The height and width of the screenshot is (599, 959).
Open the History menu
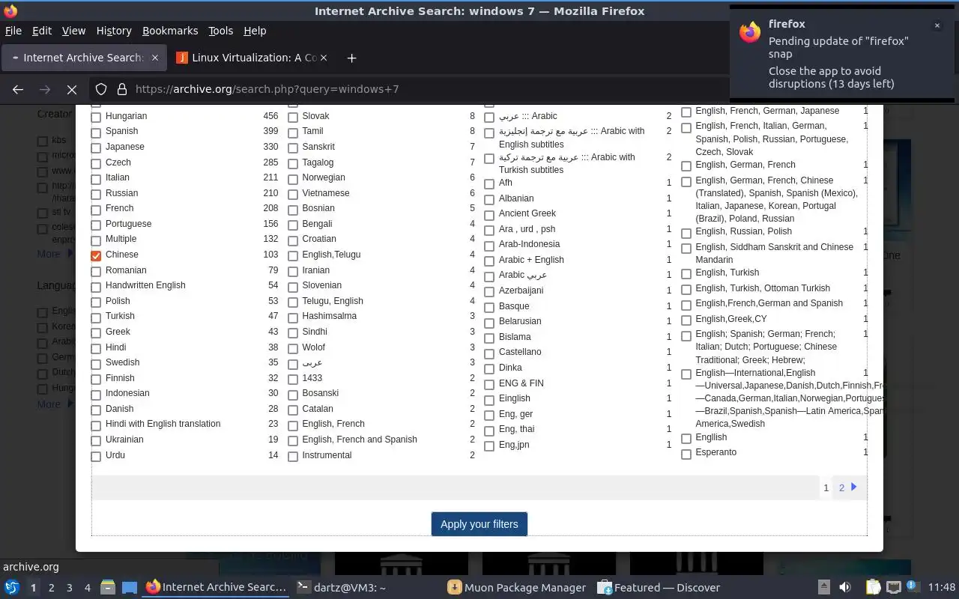point(114,31)
